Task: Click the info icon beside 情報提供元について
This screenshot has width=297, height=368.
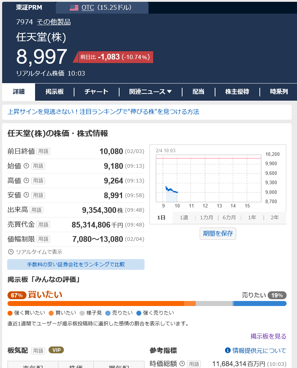Action: (227, 350)
